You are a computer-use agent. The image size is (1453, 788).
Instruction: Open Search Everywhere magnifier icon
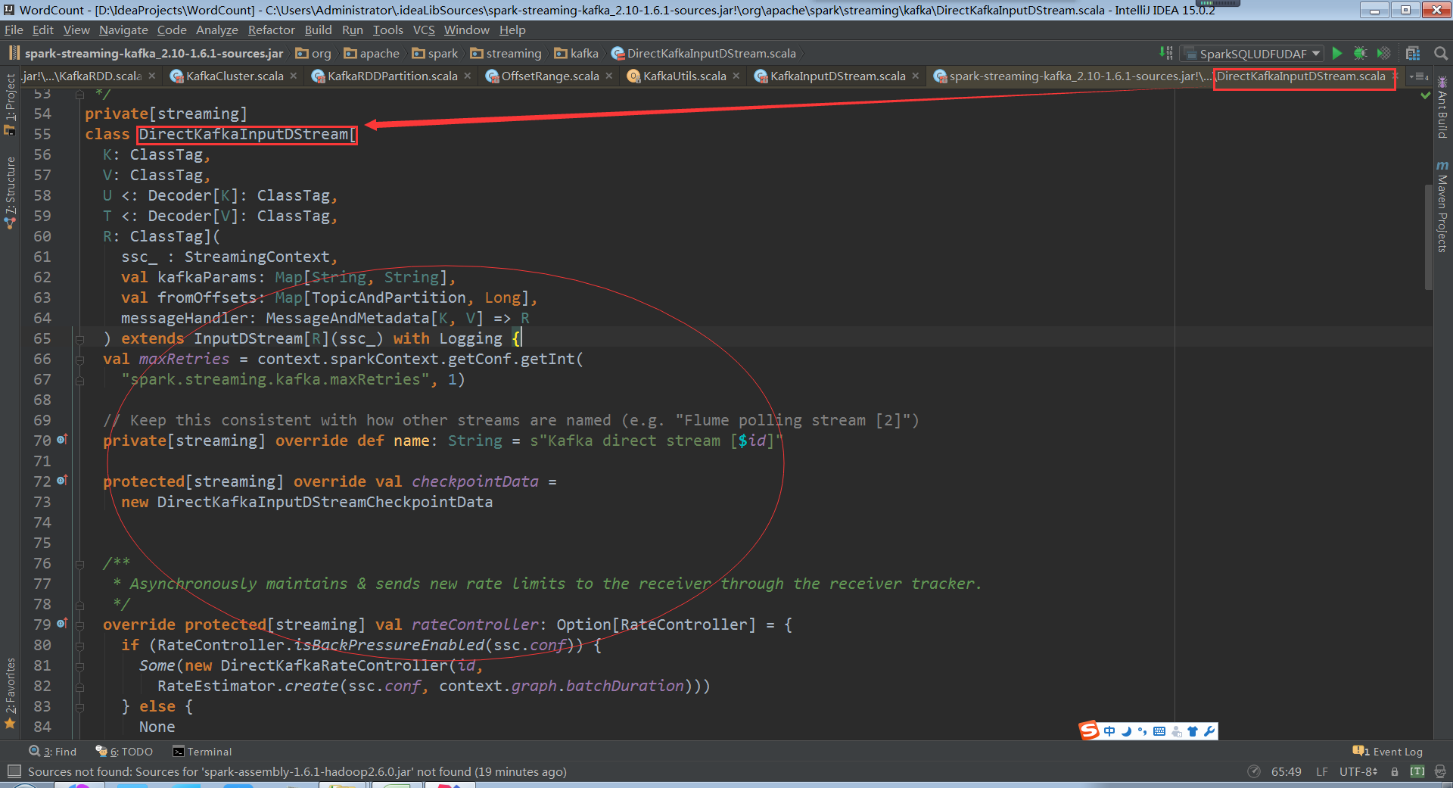point(1440,53)
